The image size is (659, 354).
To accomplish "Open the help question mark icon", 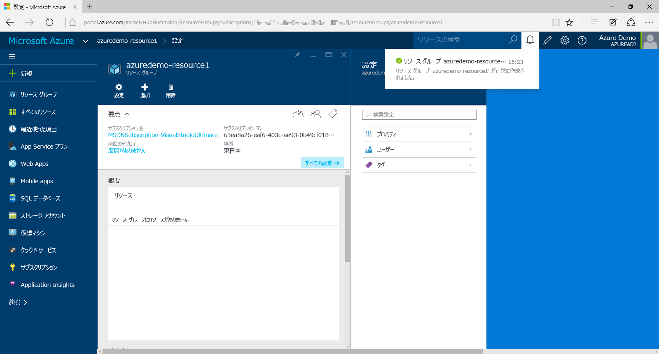I will (582, 40).
